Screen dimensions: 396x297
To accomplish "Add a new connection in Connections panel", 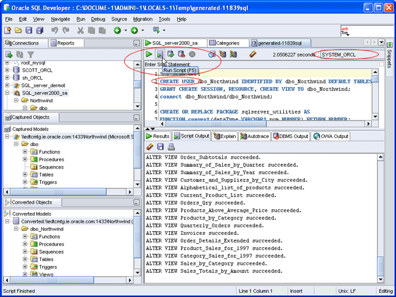I will coord(9,54).
